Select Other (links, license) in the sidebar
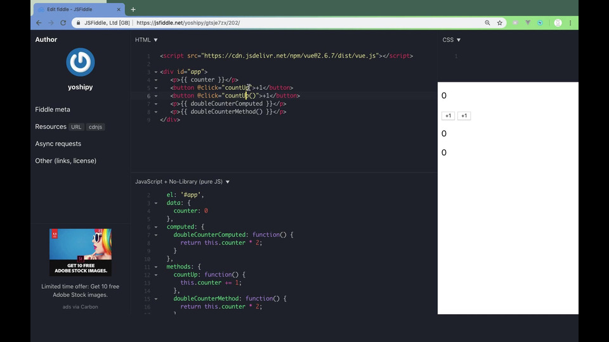 point(66,161)
